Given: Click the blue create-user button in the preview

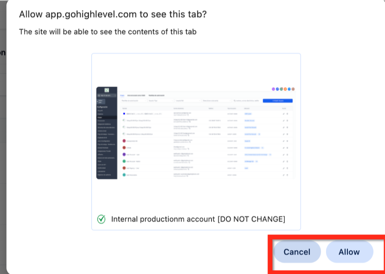Looking at the screenshot, I should [x=278, y=100].
